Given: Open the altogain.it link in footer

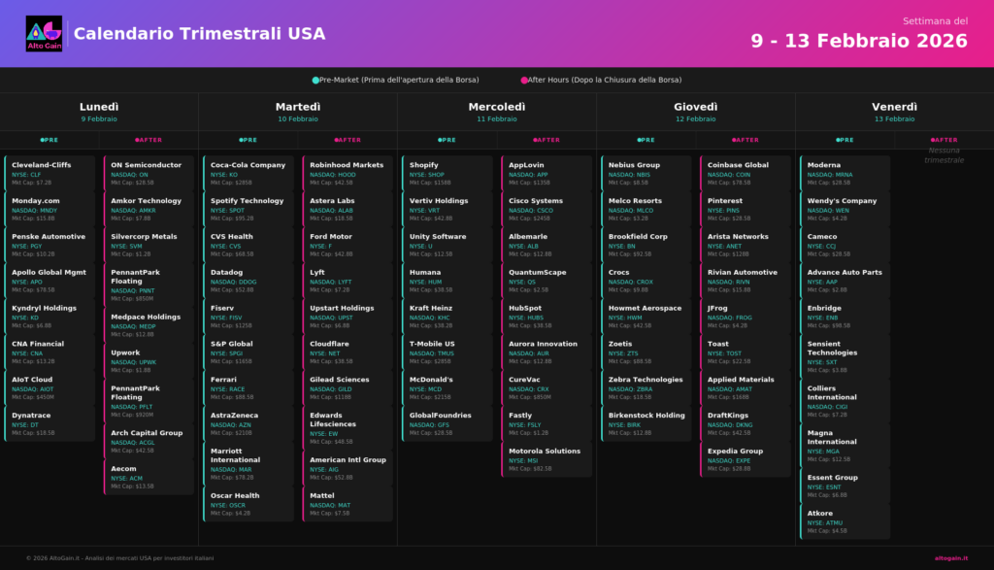Looking at the screenshot, I should 950,558.
